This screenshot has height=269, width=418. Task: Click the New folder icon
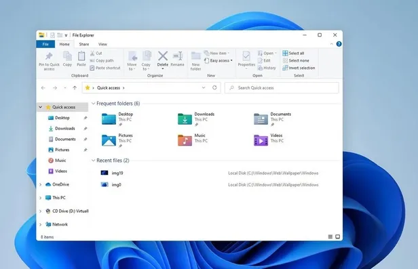[x=195, y=56]
